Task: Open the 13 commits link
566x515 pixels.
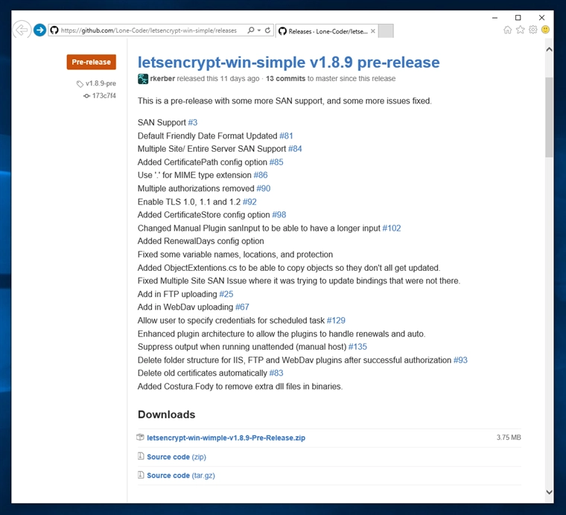Action: point(285,79)
